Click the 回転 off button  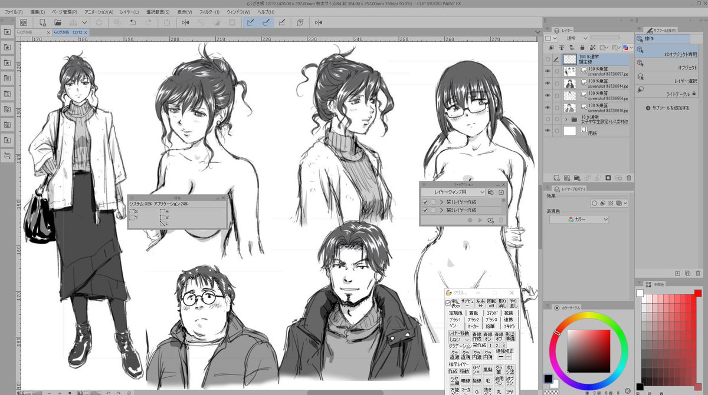(491, 303)
